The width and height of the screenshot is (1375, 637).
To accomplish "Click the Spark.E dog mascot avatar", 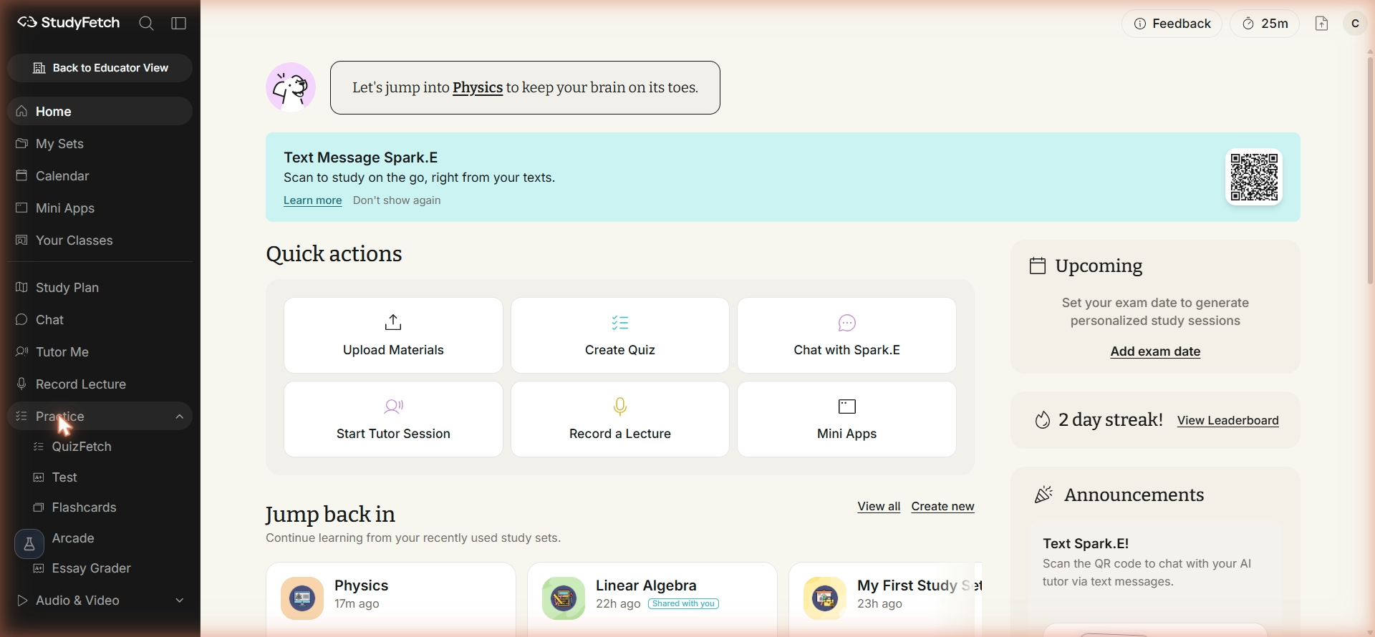I will point(291,87).
